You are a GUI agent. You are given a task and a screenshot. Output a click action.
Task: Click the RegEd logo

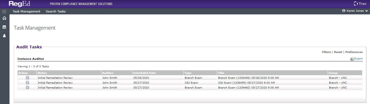click(x=20, y=4)
